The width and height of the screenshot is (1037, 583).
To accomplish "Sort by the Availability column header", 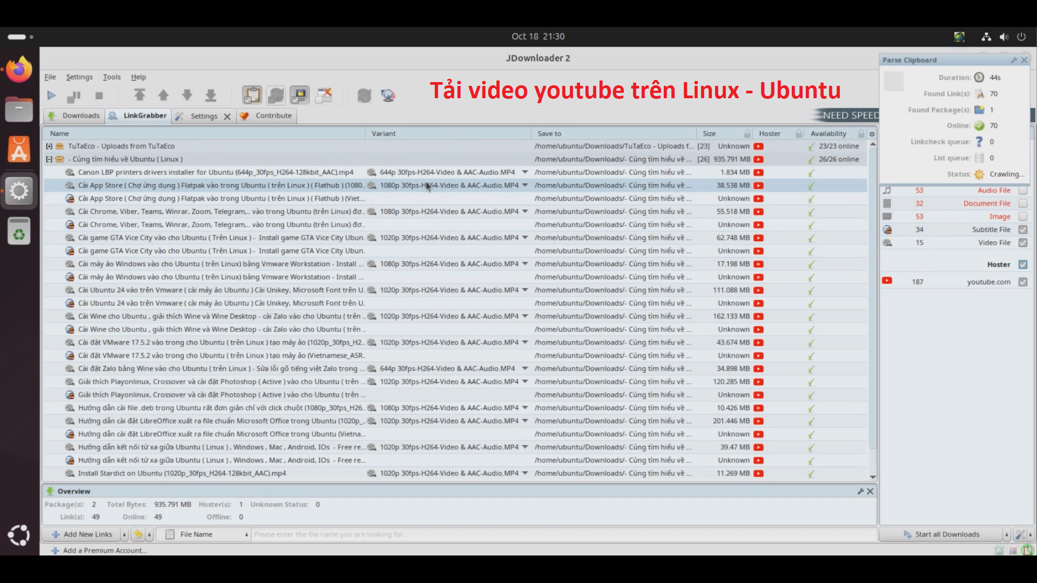I will (834, 133).
